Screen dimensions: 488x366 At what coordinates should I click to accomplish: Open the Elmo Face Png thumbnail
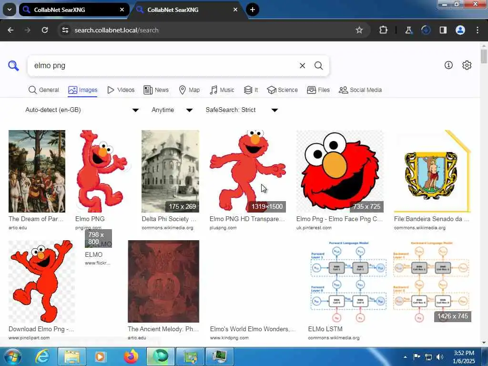(x=340, y=171)
